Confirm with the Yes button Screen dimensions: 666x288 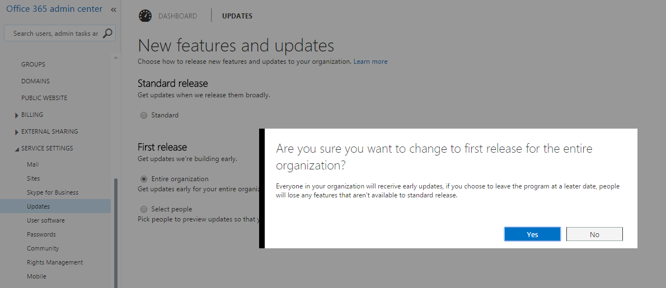532,234
